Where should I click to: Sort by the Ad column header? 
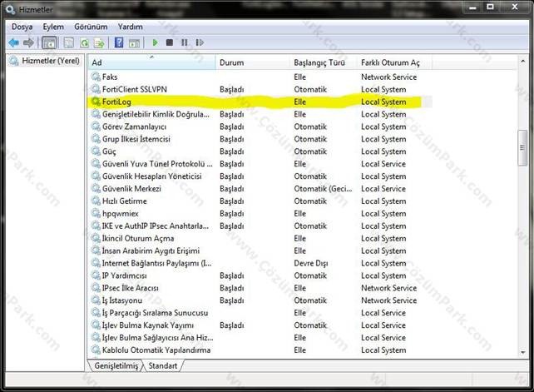coord(152,62)
